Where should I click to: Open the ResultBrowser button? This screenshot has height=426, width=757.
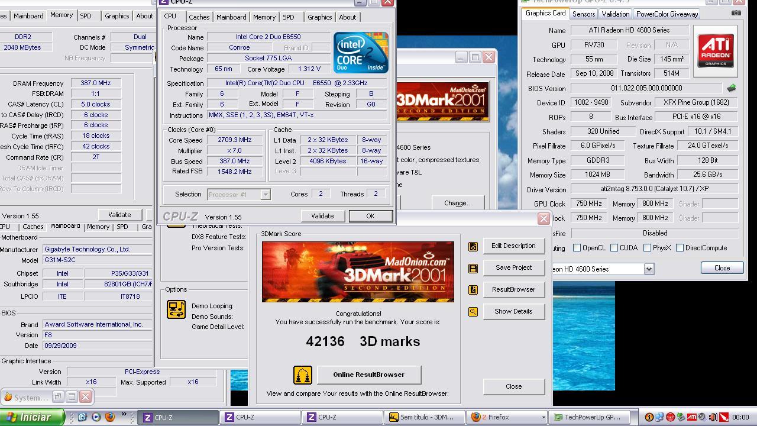click(513, 290)
